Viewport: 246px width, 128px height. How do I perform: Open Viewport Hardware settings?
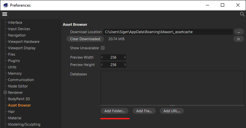coord(24,42)
